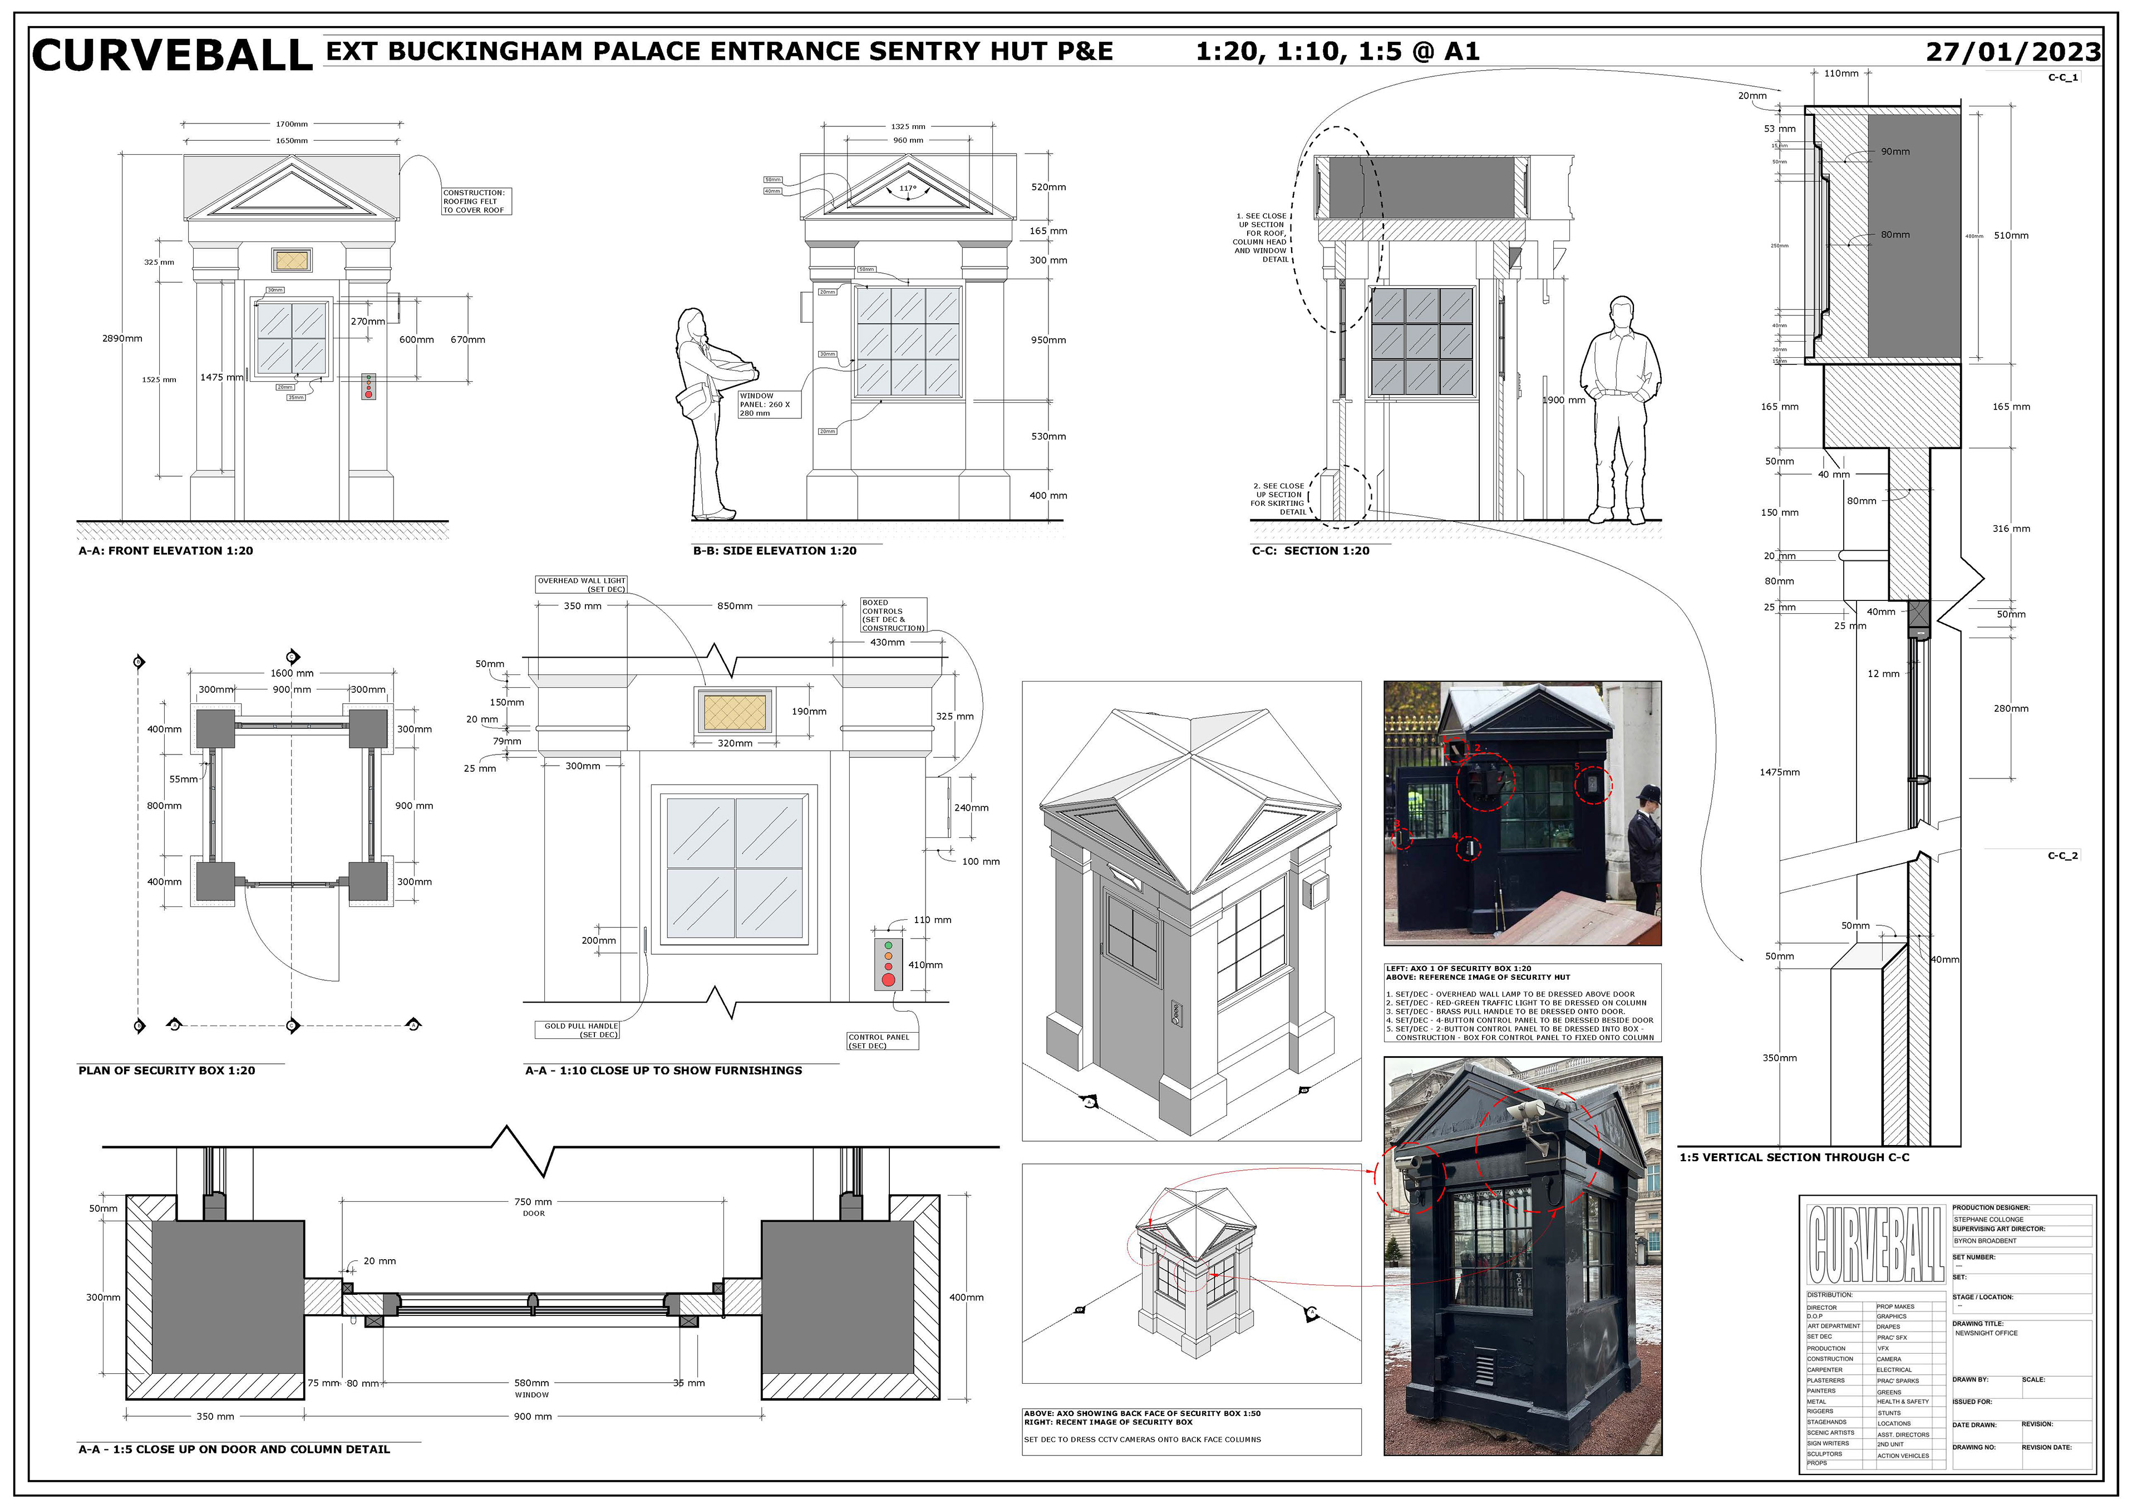Click the 'BOXED CONTROLS' annotation box

click(x=893, y=615)
